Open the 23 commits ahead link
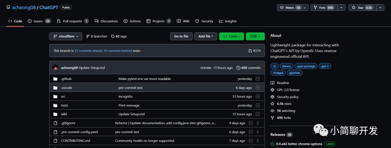 [x=88, y=50]
